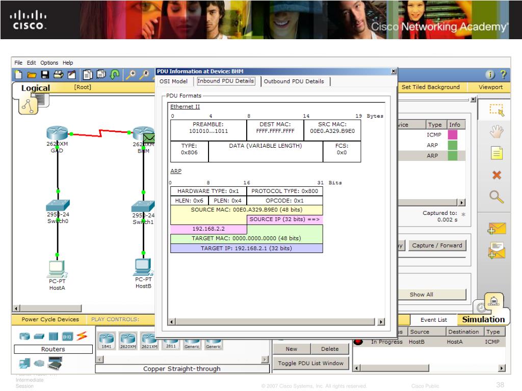
Task: Zoom out with the second magnifier icon
Action: [x=144, y=74]
